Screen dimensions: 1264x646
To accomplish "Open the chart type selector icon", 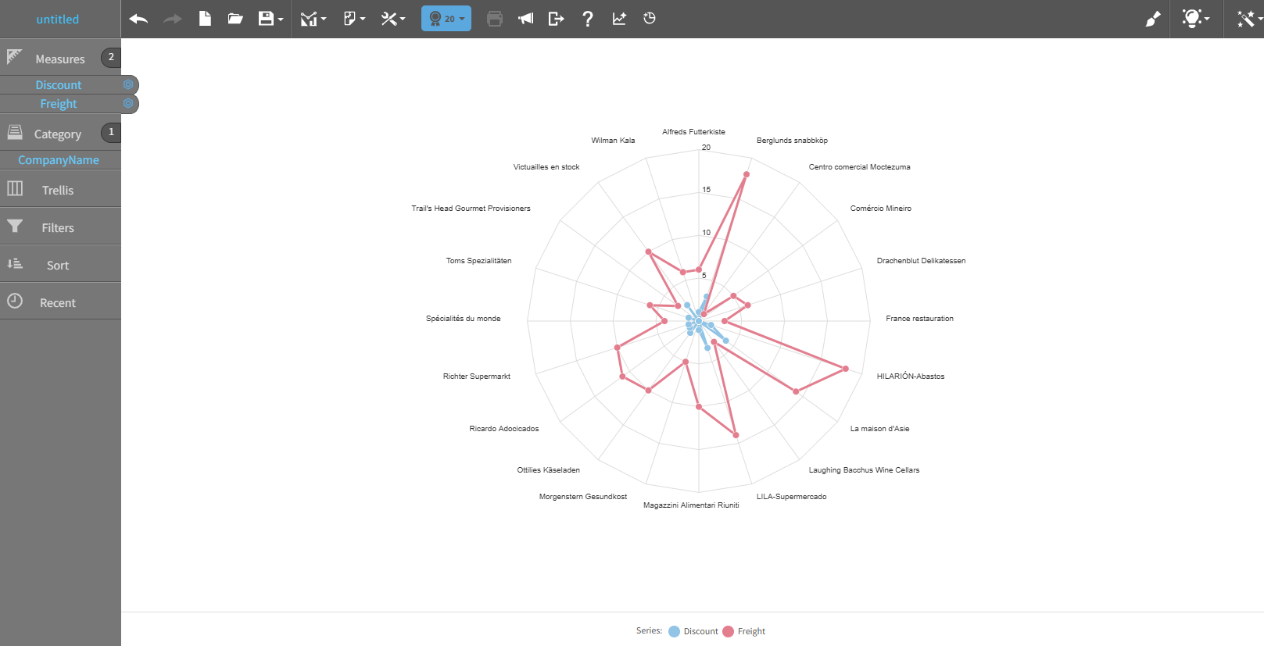I will click(309, 19).
